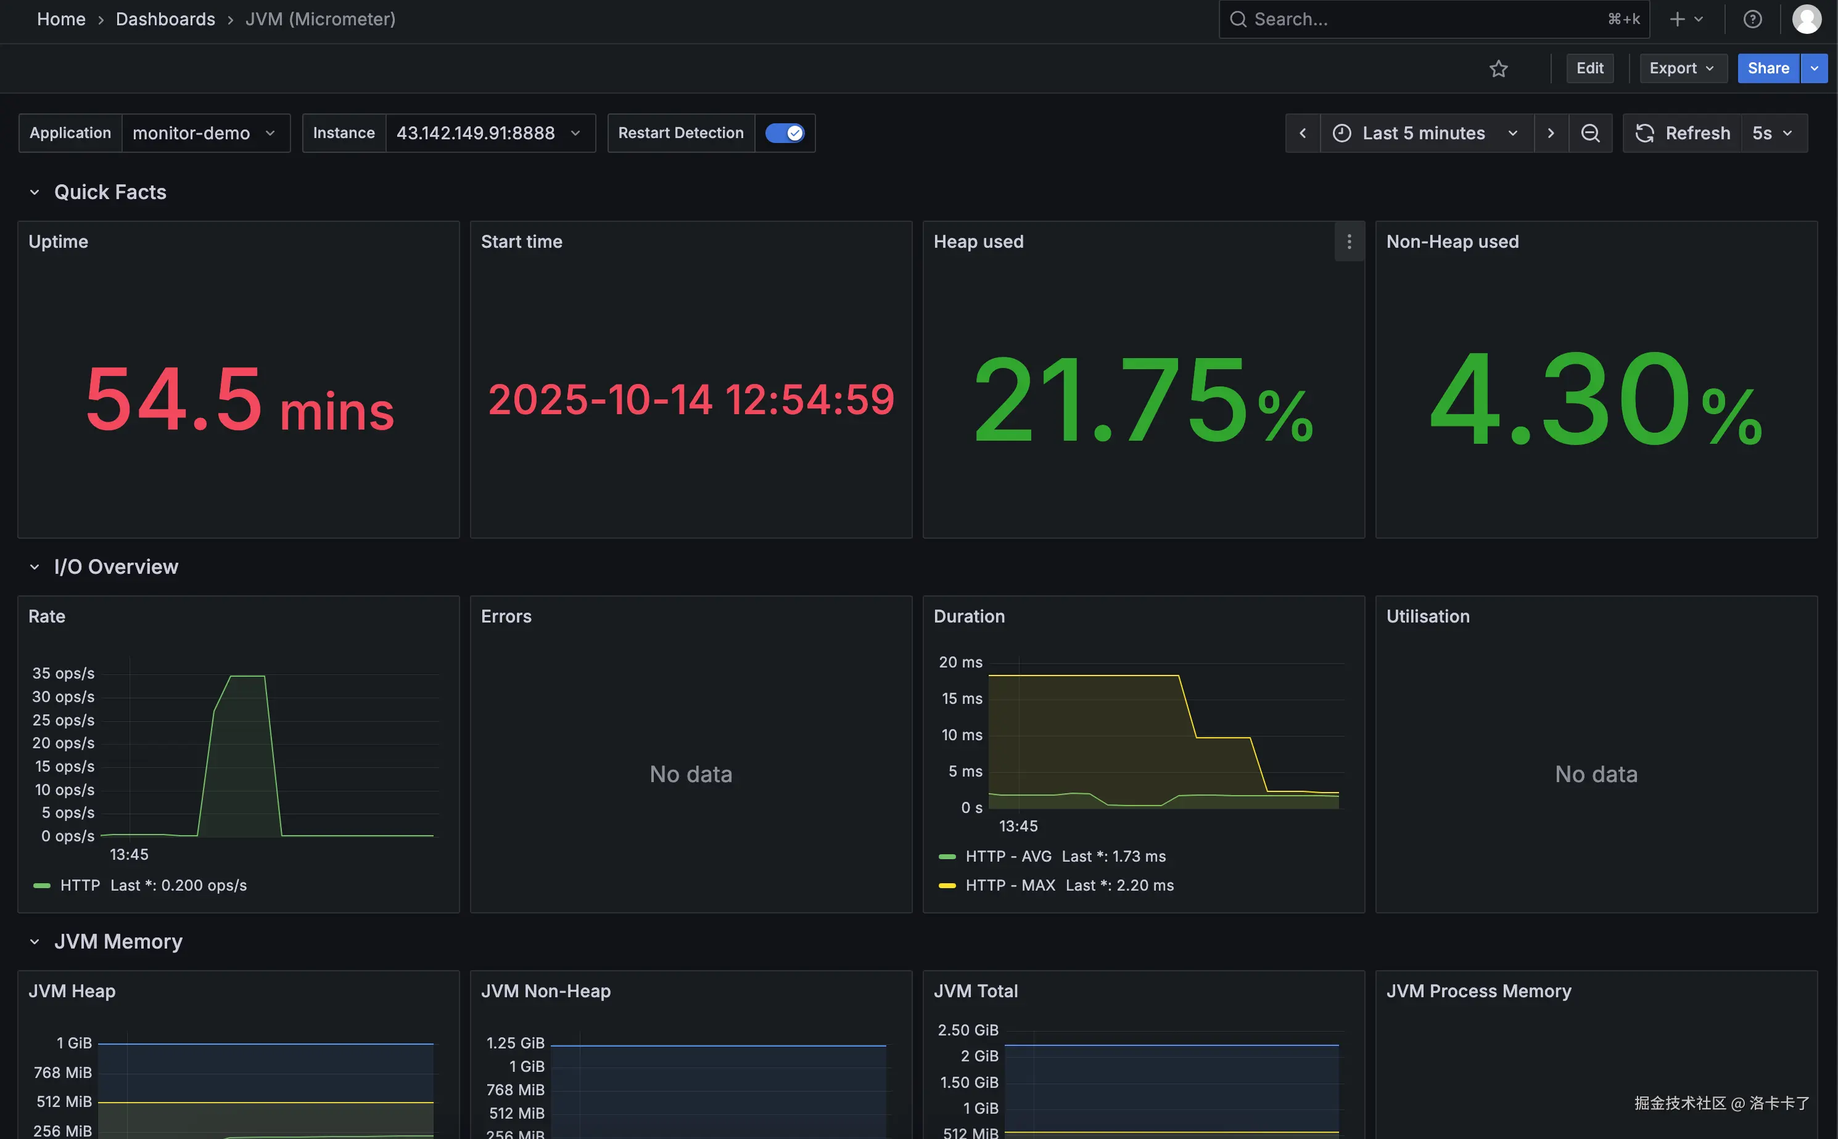Disable the Restart Detection switch
The image size is (1838, 1139).
tap(784, 133)
